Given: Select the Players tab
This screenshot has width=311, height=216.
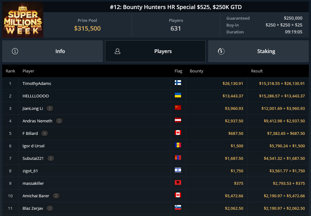Looking at the screenshot, I should (155, 51).
